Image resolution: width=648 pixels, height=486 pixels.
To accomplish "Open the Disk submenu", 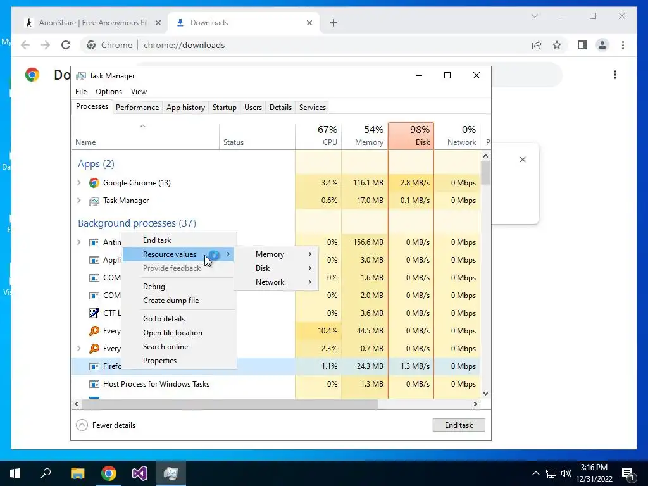I will coord(276,268).
